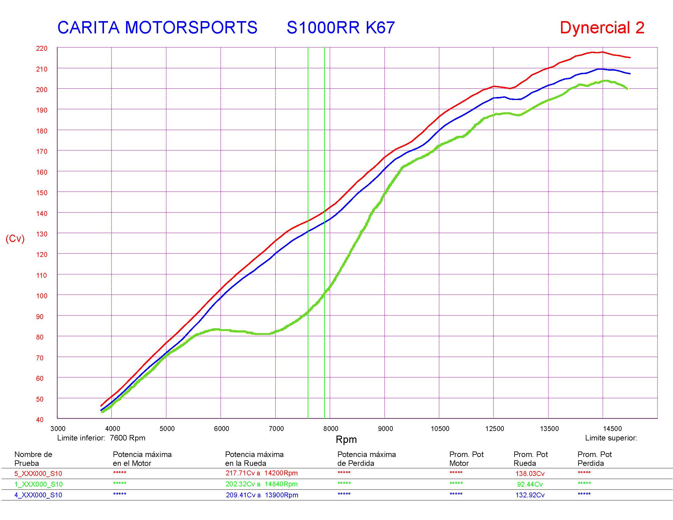Select test name 1_XXX000_S10
The width and height of the screenshot is (673, 520).
(x=39, y=484)
